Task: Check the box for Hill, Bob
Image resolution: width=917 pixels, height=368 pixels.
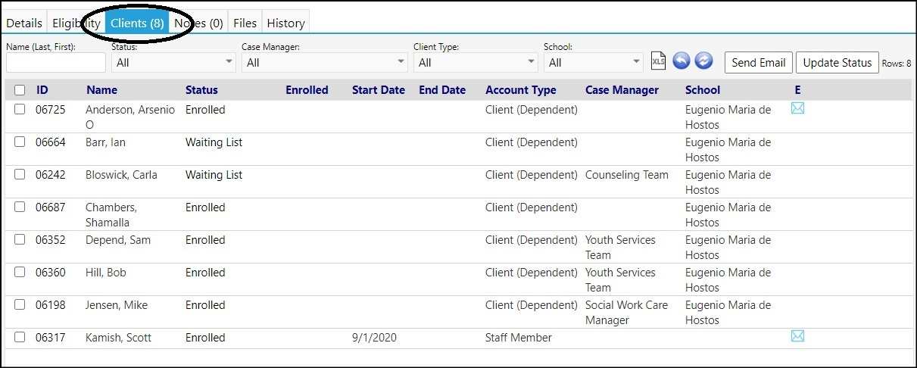Action: click(20, 272)
